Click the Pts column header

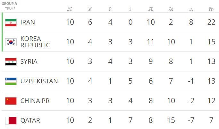tap(211, 9)
